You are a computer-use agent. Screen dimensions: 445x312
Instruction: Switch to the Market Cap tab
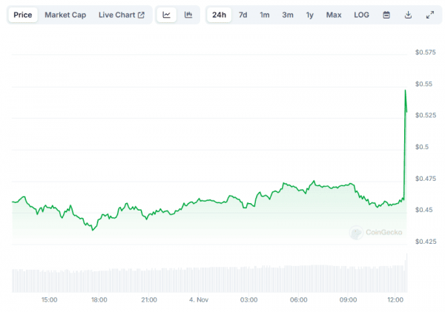pyautogui.click(x=66, y=15)
